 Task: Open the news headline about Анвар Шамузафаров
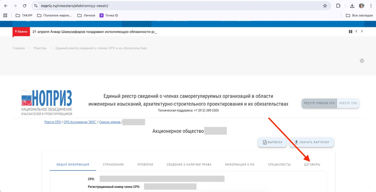(x=95, y=32)
